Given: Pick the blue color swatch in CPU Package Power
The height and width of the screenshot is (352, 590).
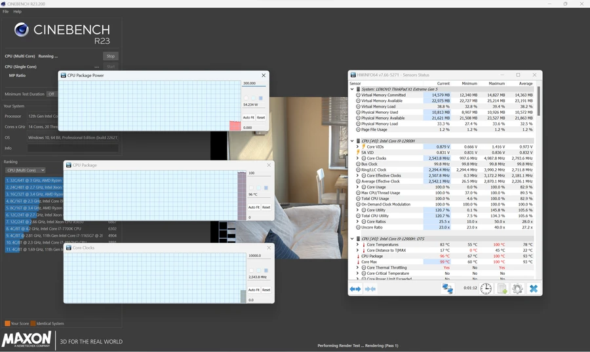Looking at the screenshot, I should (261, 98).
